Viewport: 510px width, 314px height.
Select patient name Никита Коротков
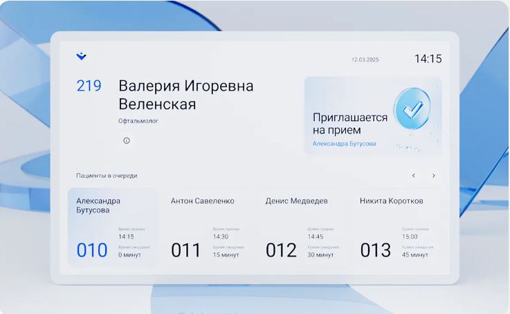(x=392, y=201)
